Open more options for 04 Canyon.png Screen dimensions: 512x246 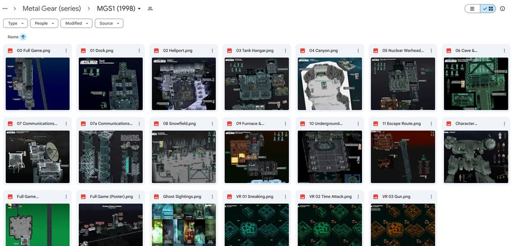pos(358,51)
